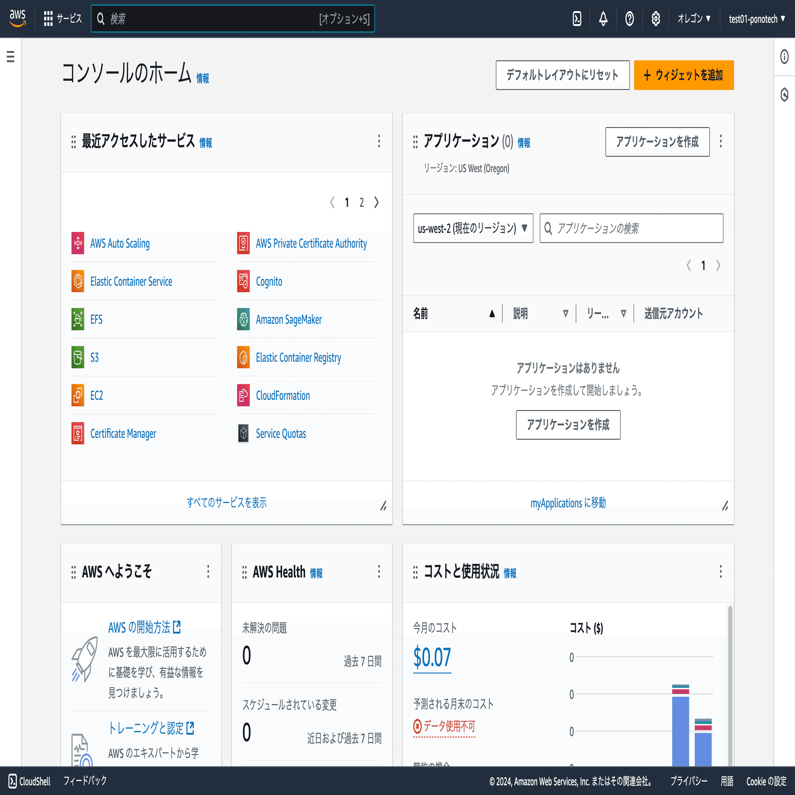Screen dimensions: 795x795
Task: Open the AWS へようこそ widget options menu
Action: (208, 571)
